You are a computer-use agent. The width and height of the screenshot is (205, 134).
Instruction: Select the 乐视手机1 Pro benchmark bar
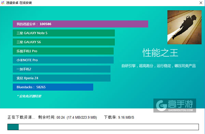click(x=63, y=51)
